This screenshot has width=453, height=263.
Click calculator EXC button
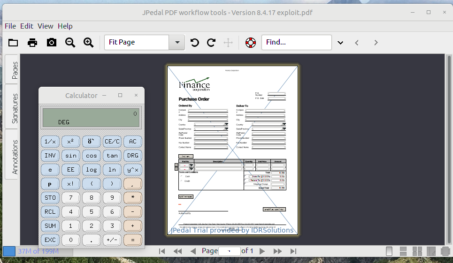point(50,240)
